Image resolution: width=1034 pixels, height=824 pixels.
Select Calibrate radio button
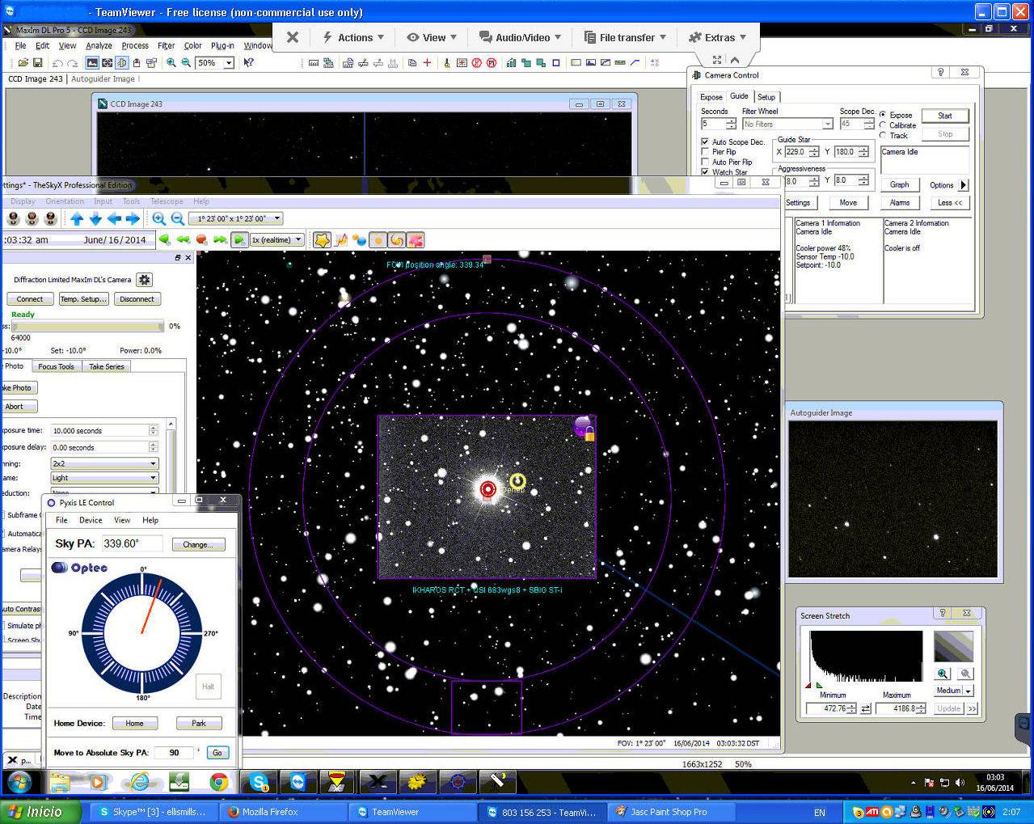click(x=883, y=125)
